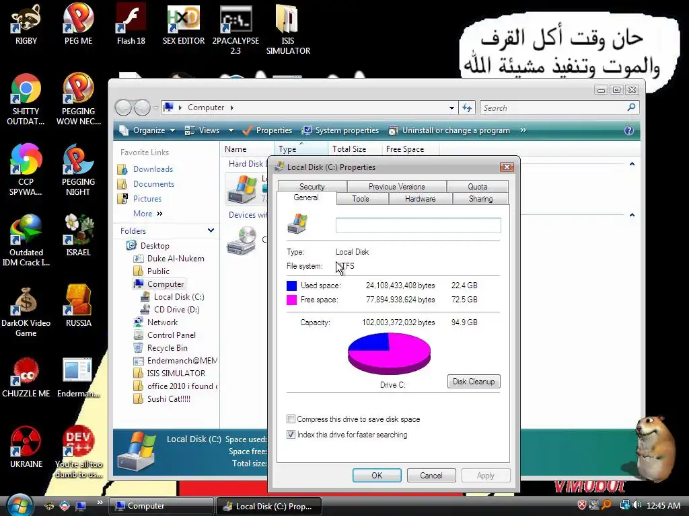
Task: Expand More favorite links
Action: coord(148,213)
